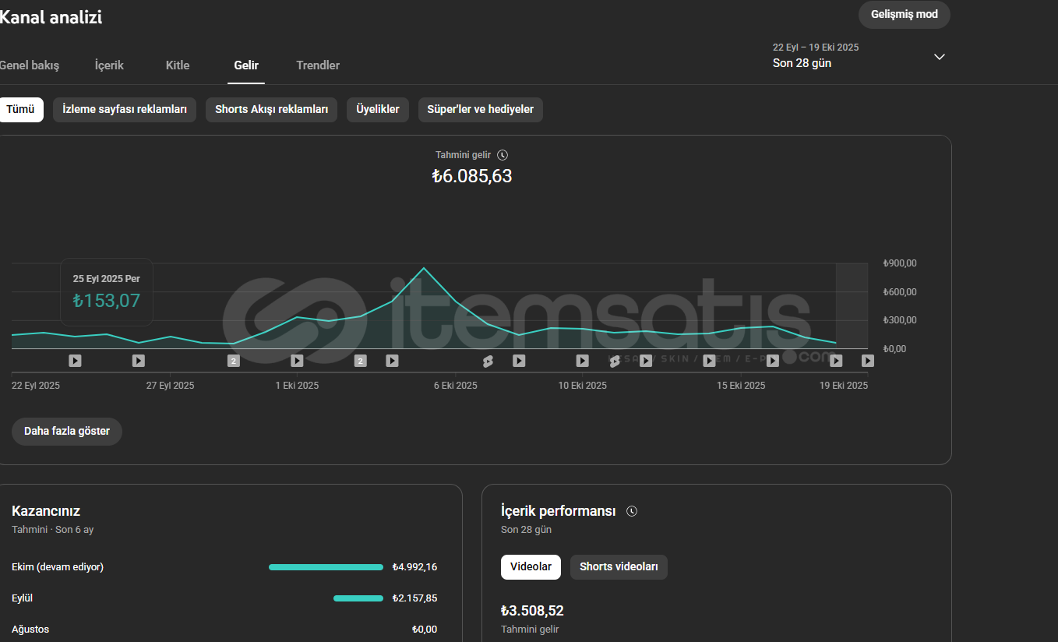Click the teal Ekim earnings bar
This screenshot has width=1058, height=642.
point(326,567)
